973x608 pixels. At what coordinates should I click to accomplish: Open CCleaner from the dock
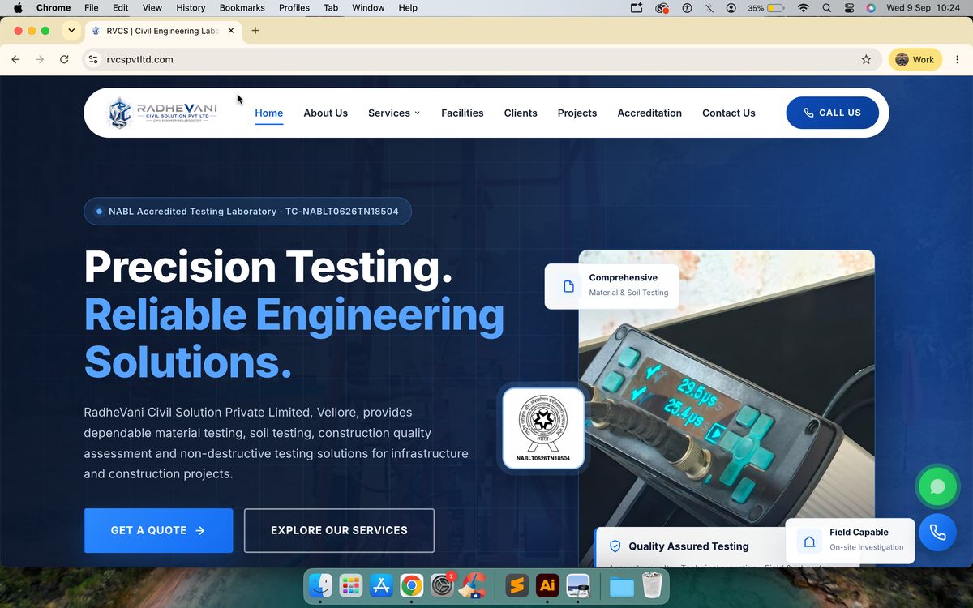click(473, 585)
